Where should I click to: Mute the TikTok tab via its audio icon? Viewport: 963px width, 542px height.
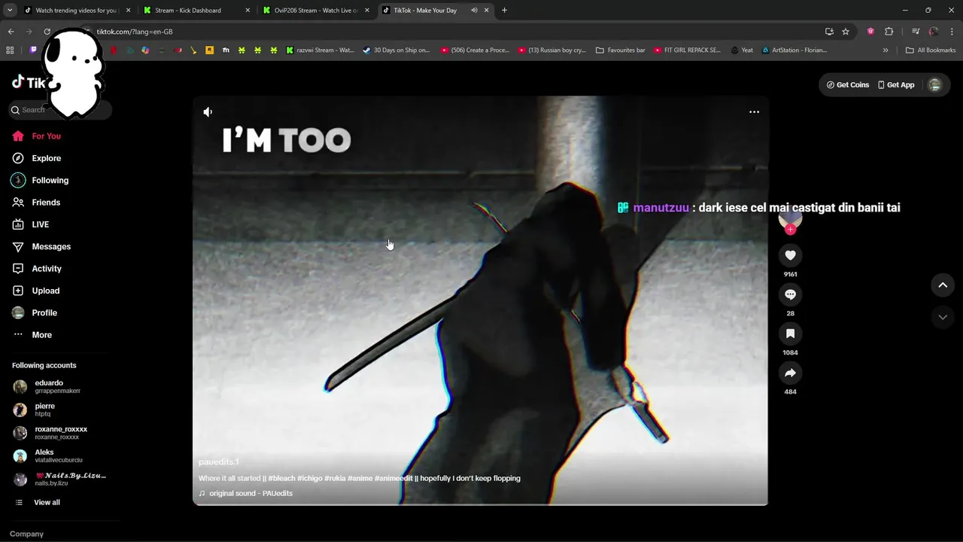[x=474, y=11]
